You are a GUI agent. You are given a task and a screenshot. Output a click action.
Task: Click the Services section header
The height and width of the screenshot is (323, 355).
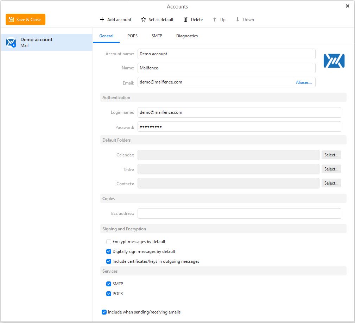coord(223,271)
